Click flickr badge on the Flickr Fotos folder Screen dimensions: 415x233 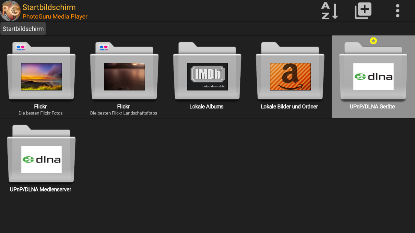tap(21, 48)
